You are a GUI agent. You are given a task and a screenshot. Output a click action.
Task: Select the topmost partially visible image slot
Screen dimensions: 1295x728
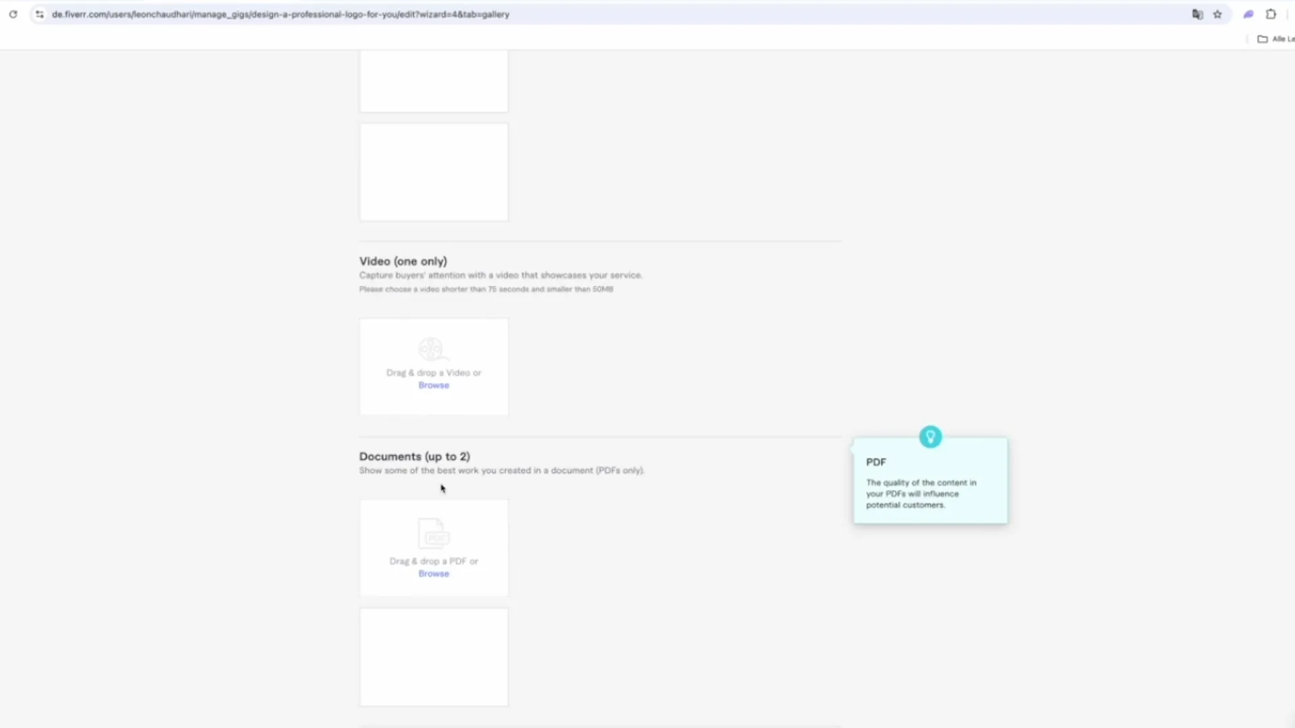click(434, 81)
